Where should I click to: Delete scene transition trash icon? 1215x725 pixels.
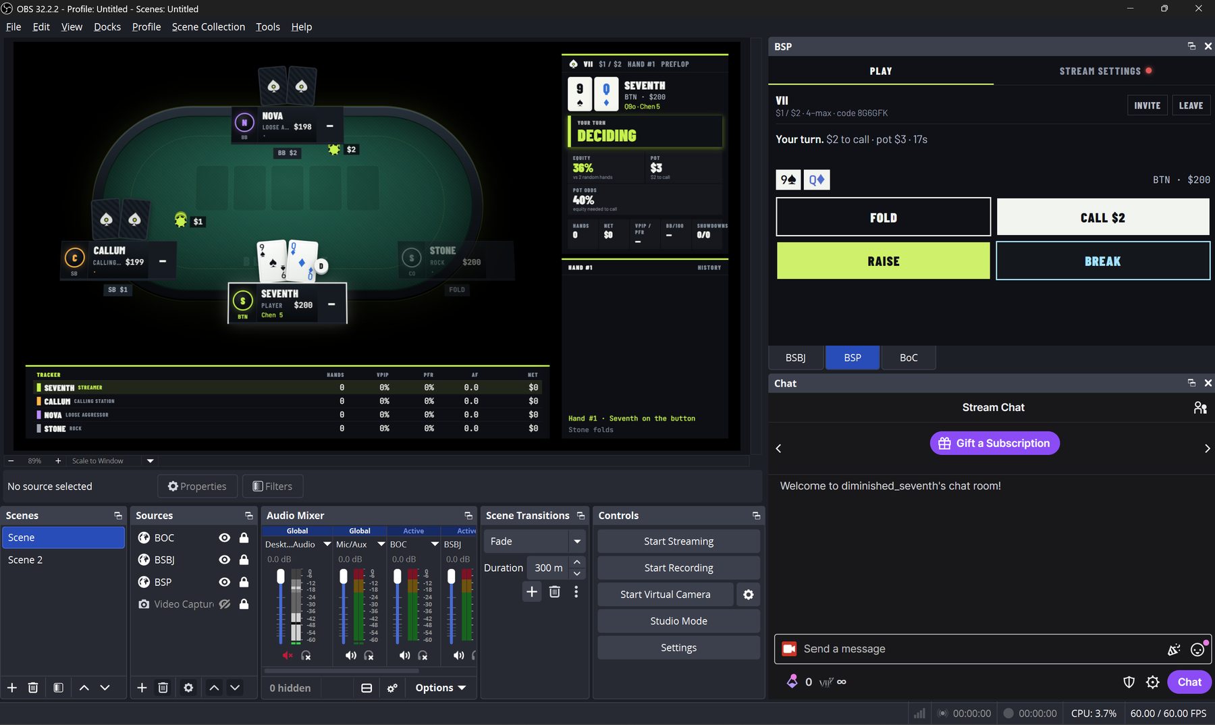click(554, 592)
